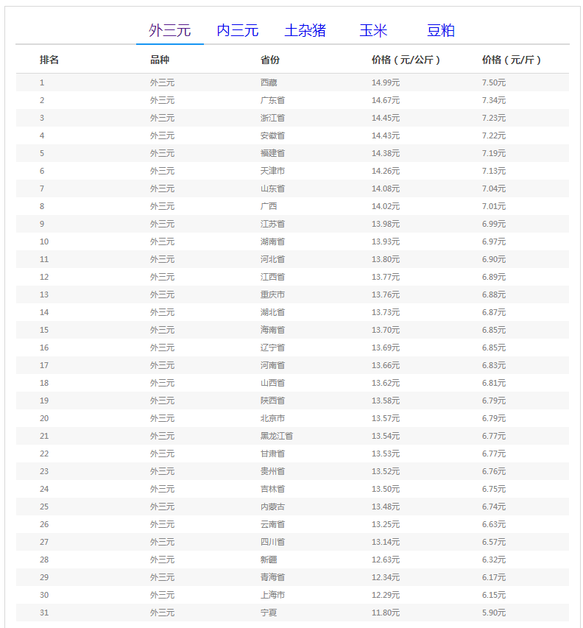The height and width of the screenshot is (628, 583).
Task: Select the 13.76元 price cell
Action: click(x=386, y=294)
